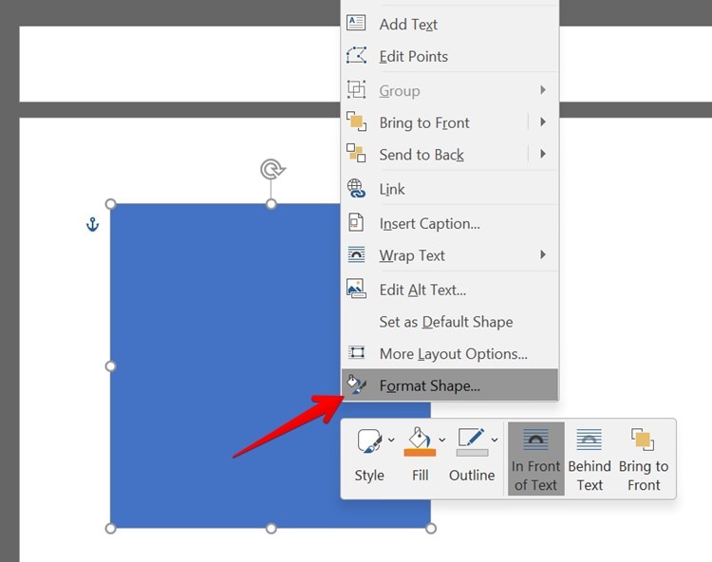Click the Bring to Front menu icon
The width and height of the screenshot is (712, 562).
point(356,122)
